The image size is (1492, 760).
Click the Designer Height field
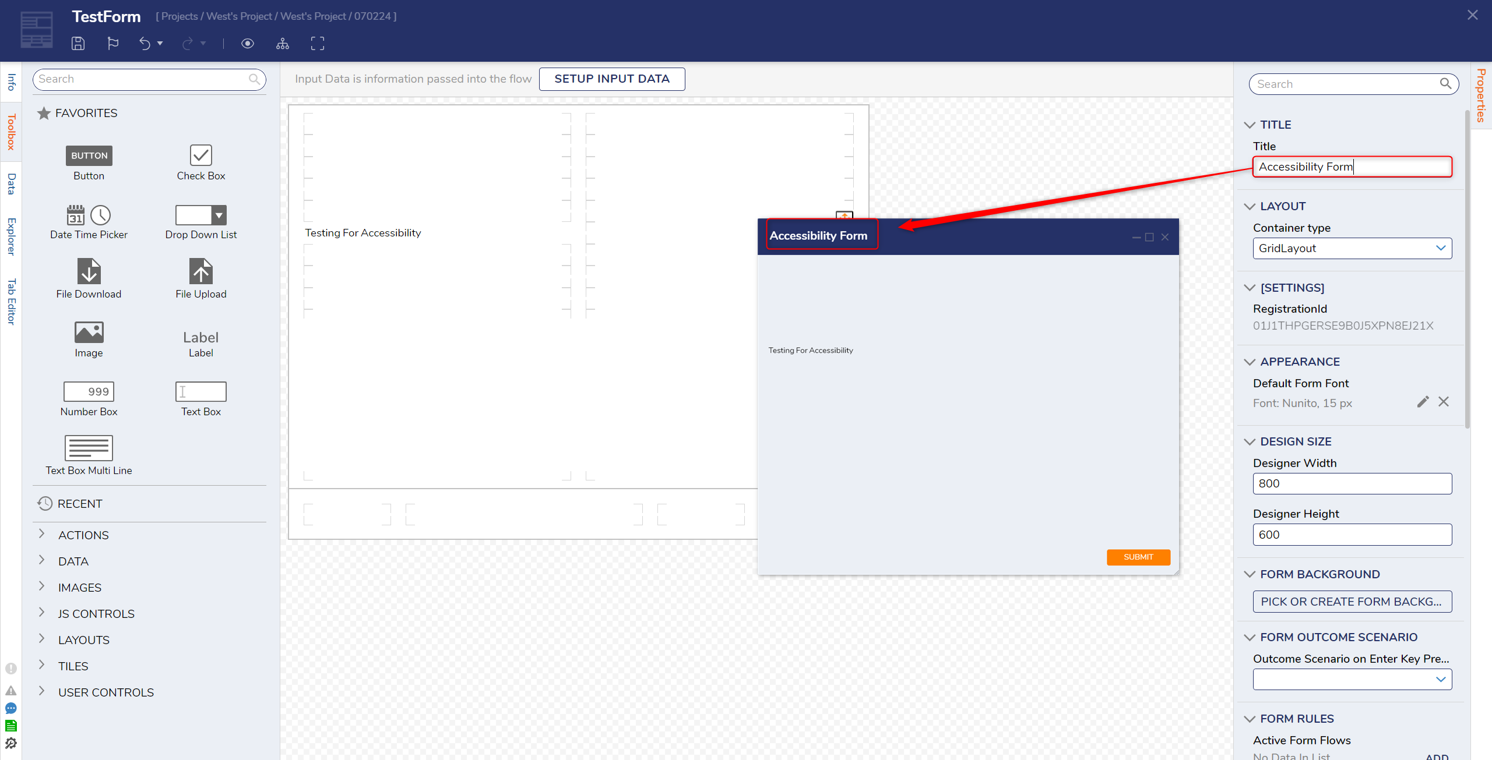point(1352,535)
